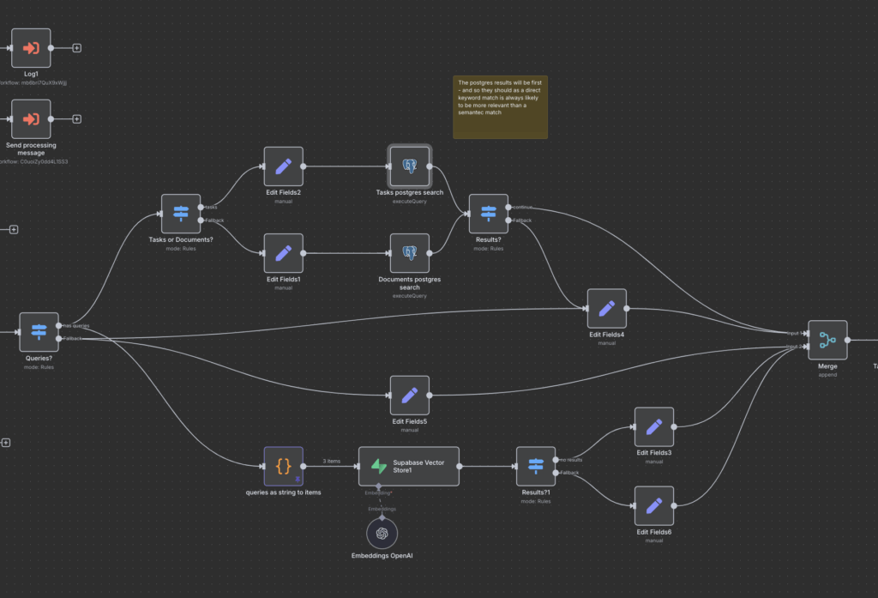Select the Send processing message node
Viewport: 878px width, 598px height.
tap(31, 118)
